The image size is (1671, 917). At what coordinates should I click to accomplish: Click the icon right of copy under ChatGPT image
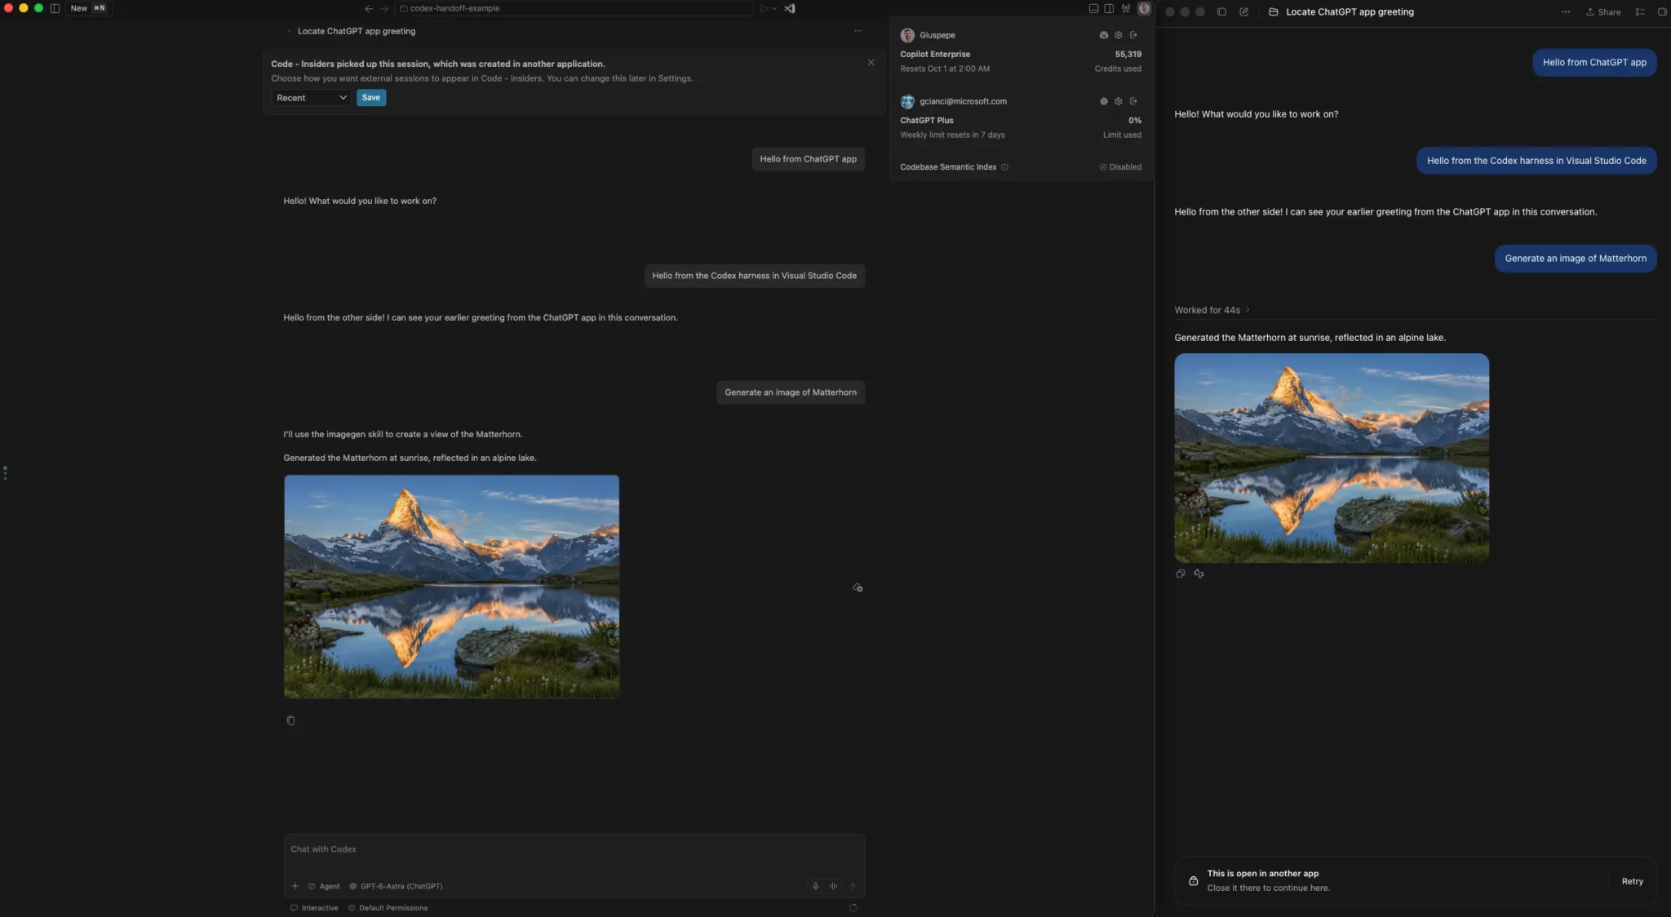point(1199,574)
